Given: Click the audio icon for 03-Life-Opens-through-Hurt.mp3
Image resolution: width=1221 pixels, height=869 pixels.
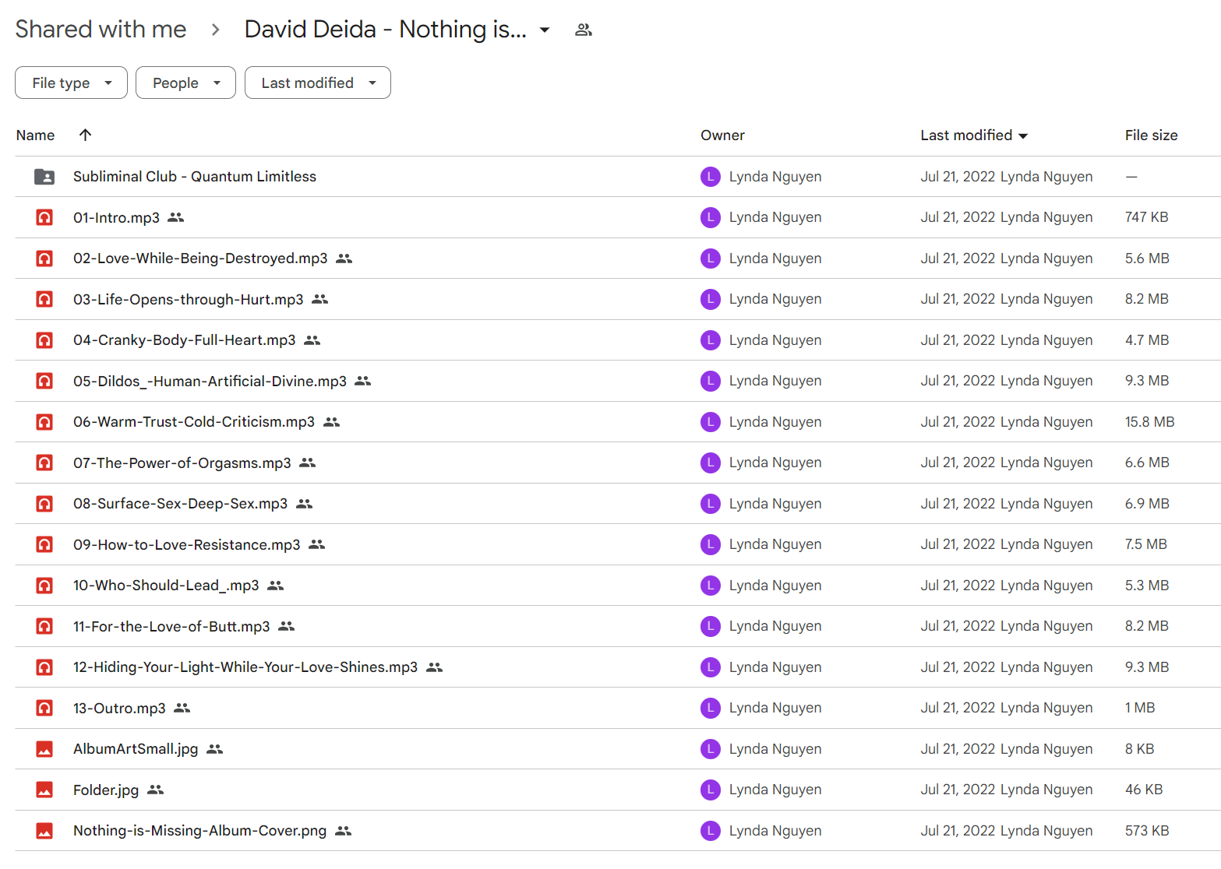Looking at the screenshot, I should 44,299.
